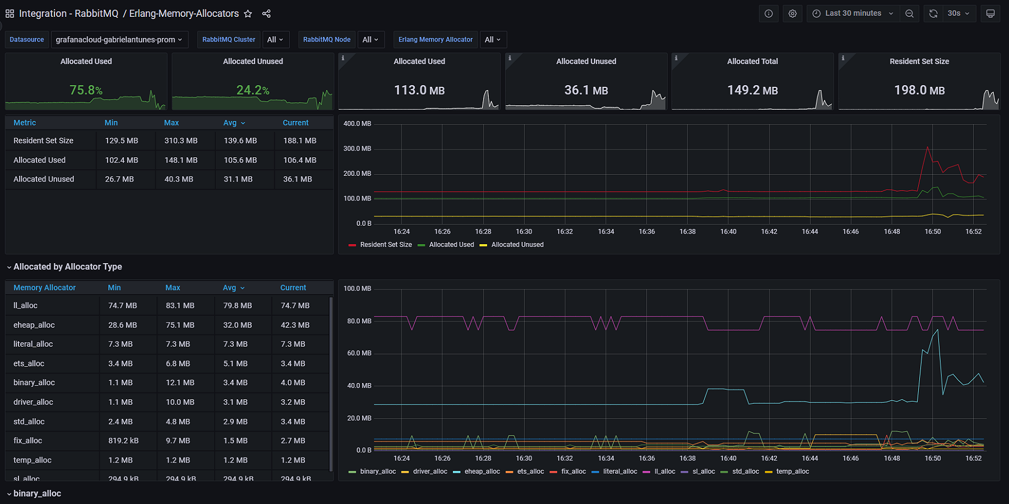Toggle the Resident Set Size legend series

tap(386, 245)
